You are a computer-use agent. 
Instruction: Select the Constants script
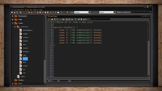pyautogui.click(x=25, y=37)
